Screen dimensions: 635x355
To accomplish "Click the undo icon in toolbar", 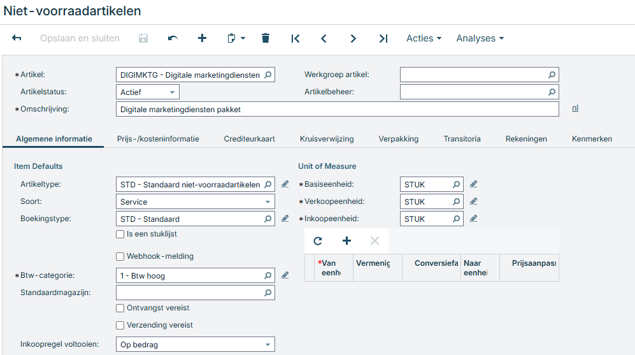I will 173,38.
